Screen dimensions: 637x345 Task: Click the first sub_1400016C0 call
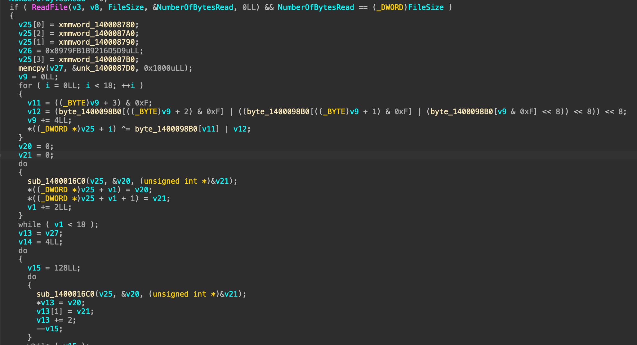pyautogui.click(x=56, y=181)
